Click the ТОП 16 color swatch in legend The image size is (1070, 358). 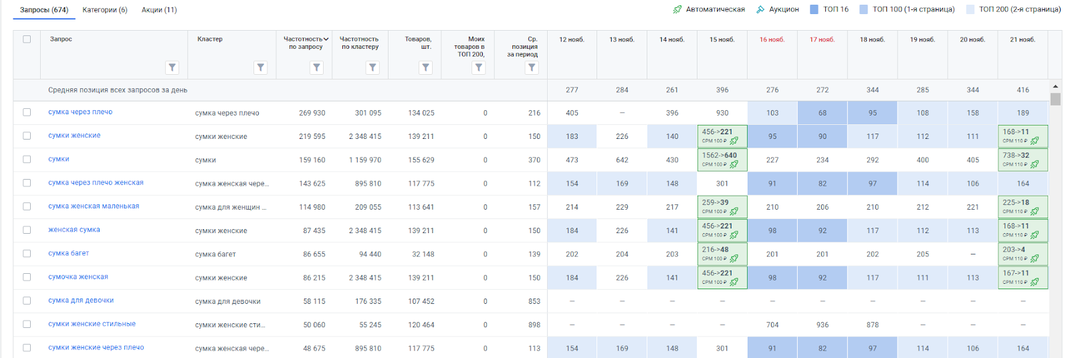814,9
